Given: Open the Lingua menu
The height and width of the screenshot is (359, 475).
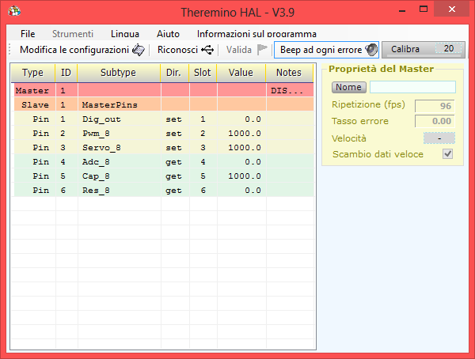Looking at the screenshot, I should click(x=125, y=33).
